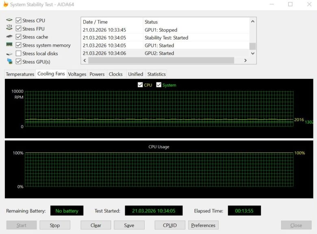Click the timestamp '21.03.2026 10:34:06'

pyautogui.click(x=104, y=53)
